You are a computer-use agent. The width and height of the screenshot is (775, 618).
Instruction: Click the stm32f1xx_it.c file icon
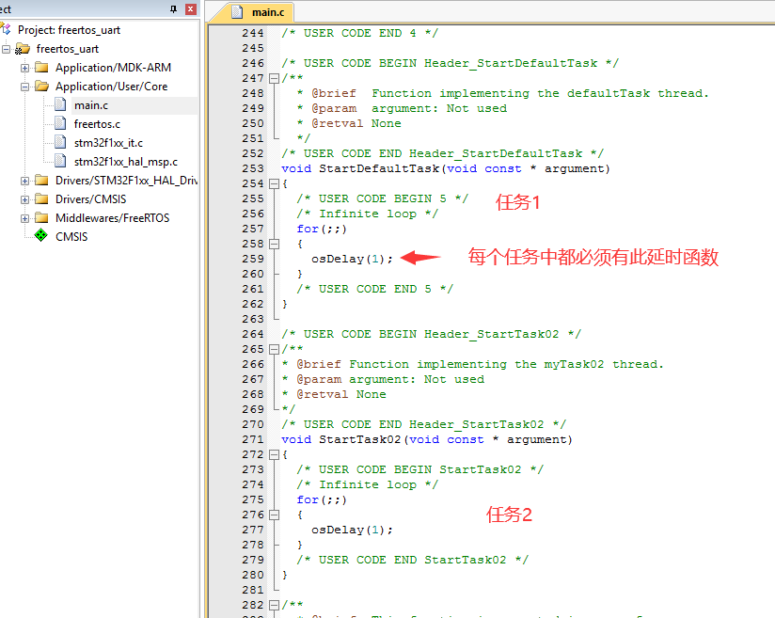(60, 142)
